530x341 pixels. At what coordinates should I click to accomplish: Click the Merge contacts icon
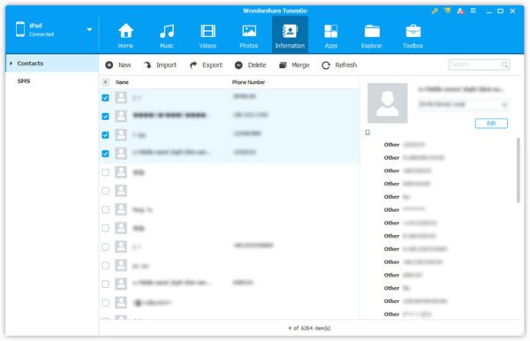tap(283, 64)
